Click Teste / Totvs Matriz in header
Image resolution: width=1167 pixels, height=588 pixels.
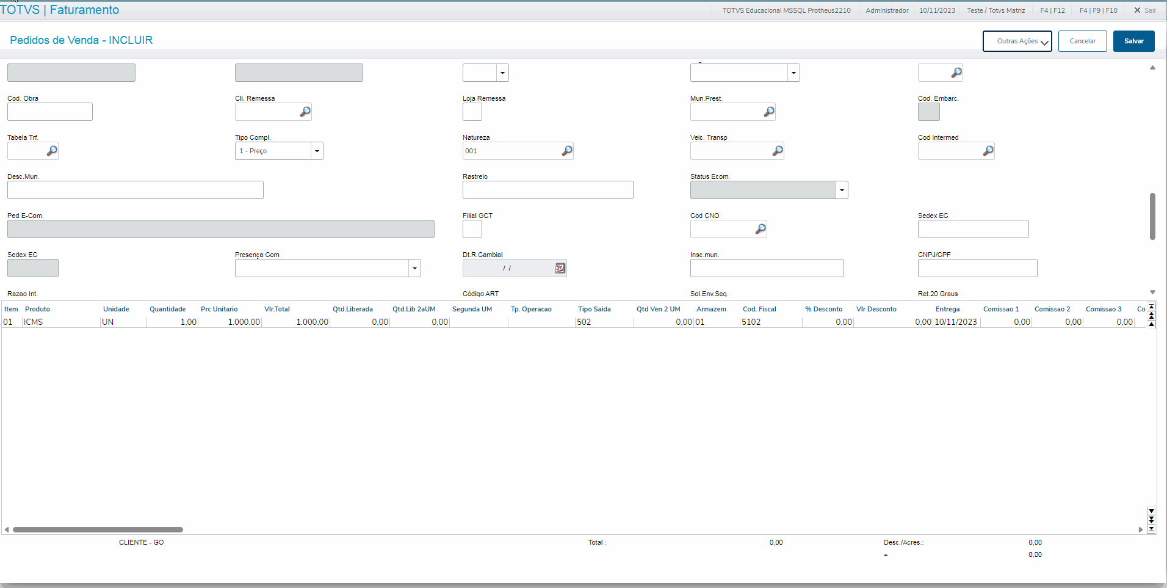[996, 10]
